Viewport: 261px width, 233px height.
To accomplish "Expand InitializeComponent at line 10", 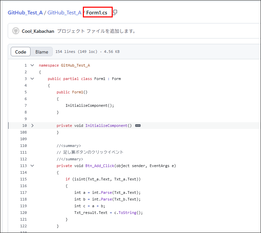I will (32, 126).
